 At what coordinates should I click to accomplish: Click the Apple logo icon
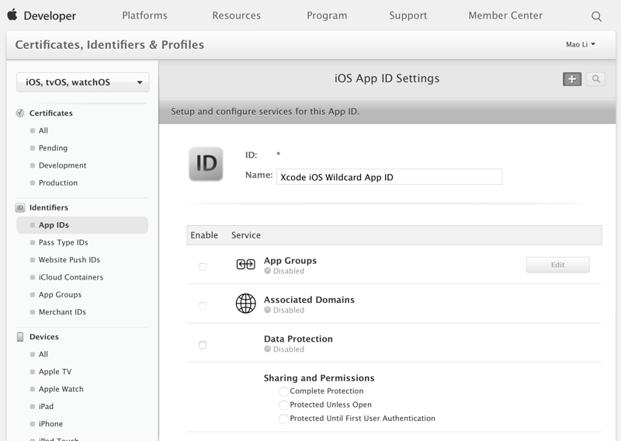click(x=12, y=16)
